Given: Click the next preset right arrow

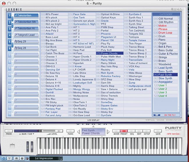Looking at the screenshot, I should coord(108,132).
